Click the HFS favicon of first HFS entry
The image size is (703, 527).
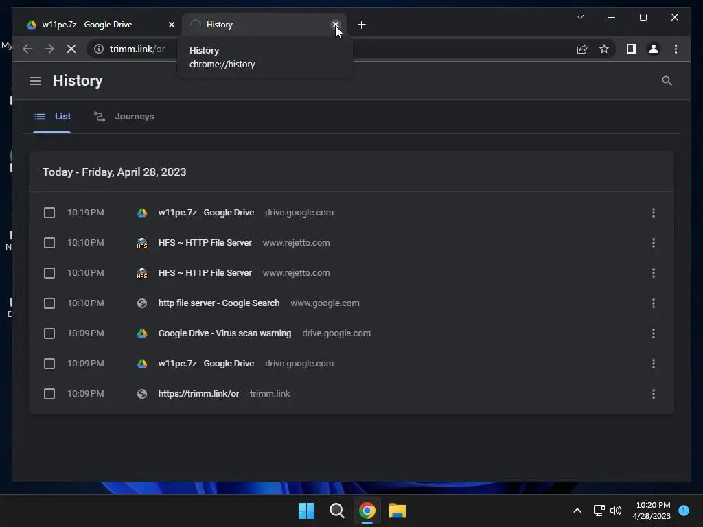tap(142, 243)
